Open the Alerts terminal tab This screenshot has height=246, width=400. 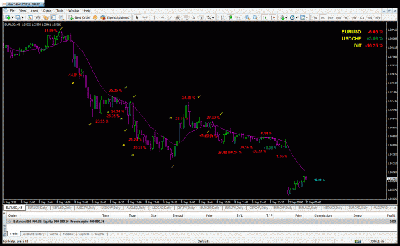54,234
